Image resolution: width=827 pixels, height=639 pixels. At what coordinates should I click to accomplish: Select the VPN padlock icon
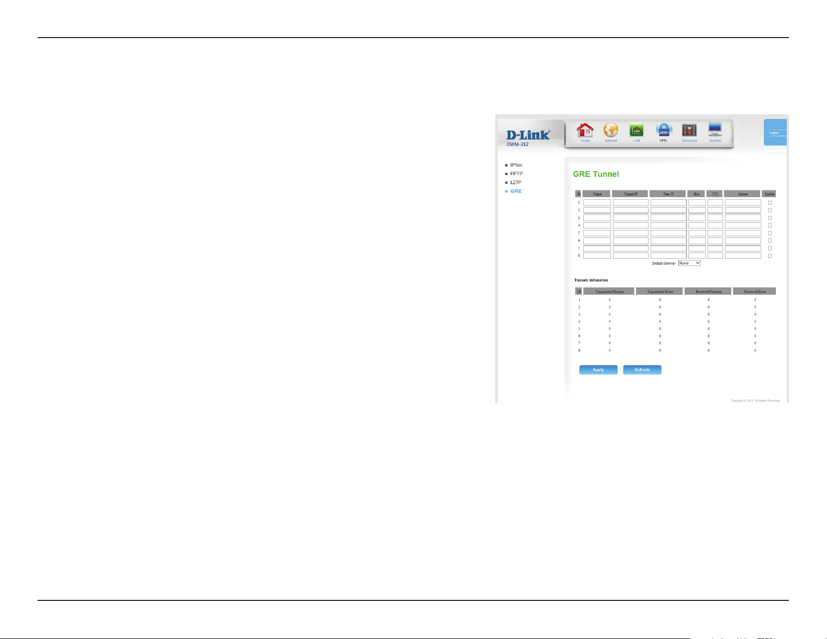coord(663,130)
